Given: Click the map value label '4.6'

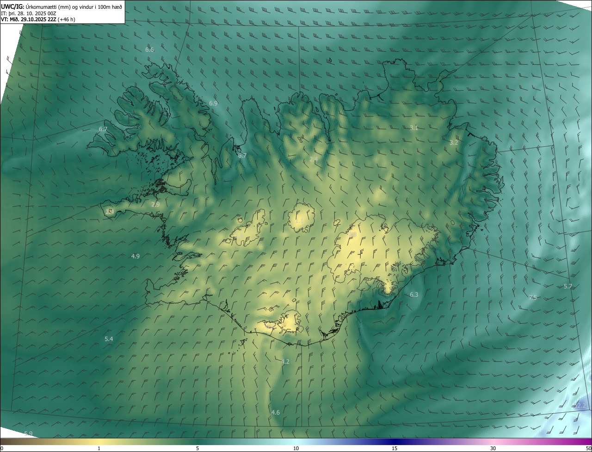Looking at the screenshot, I should [x=276, y=412].
